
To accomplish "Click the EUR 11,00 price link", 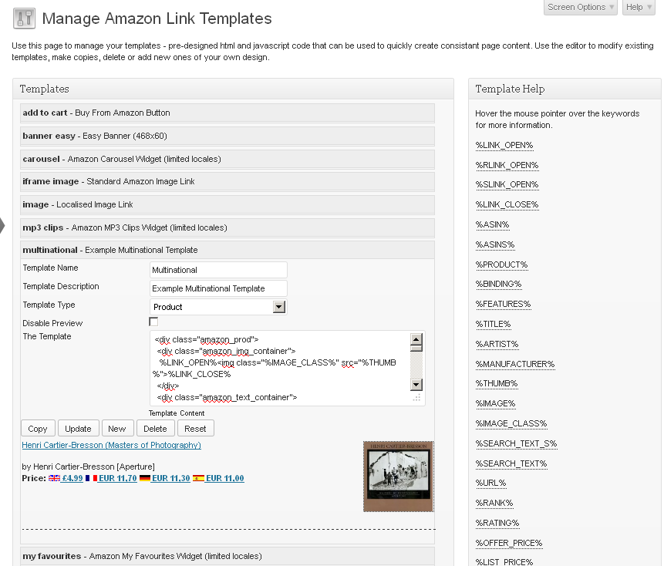I will click(225, 478).
